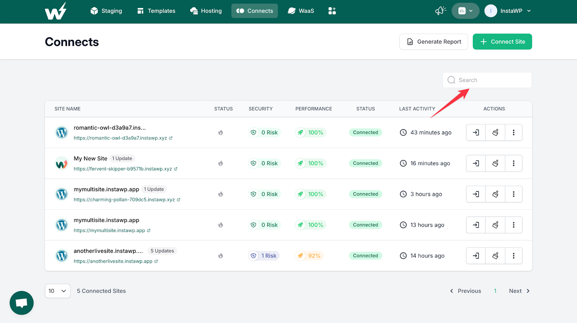
Task: Open the rows-per-page dropdown showing 10
Action: (x=58, y=291)
